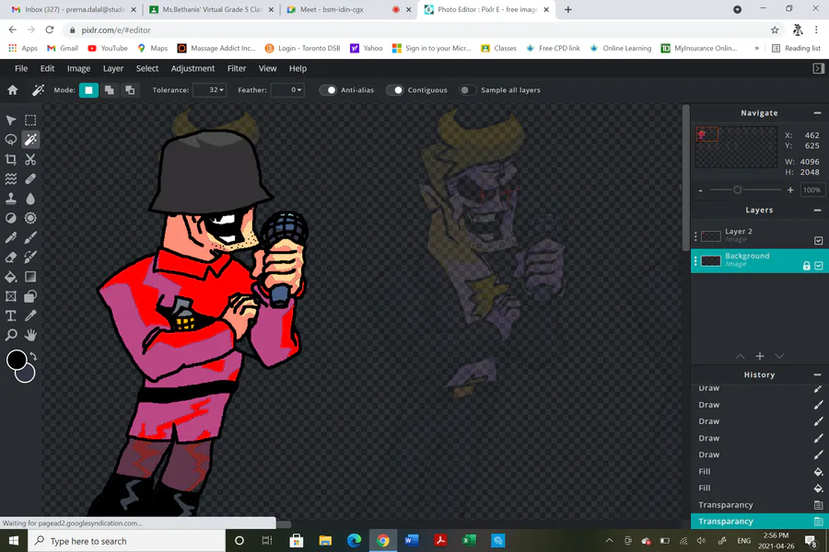Screen dimensions: 829x552
Task: Select the Zoom magnifier tool
Action: pyautogui.click(x=10, y=336)
